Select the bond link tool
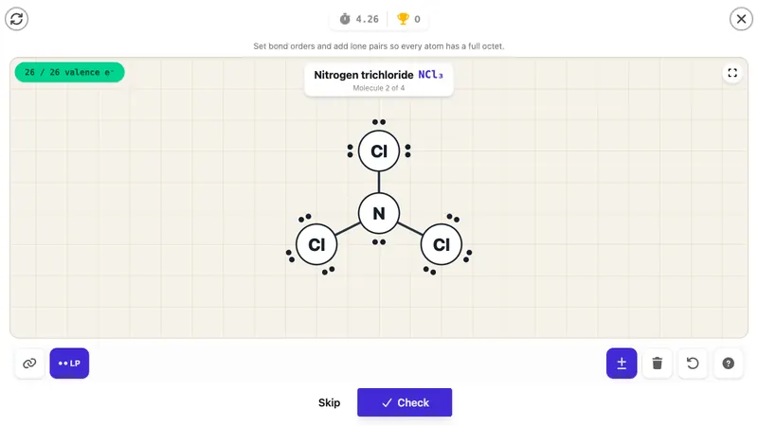The height and width of the screenshot is (426, 758). point(29,364)
